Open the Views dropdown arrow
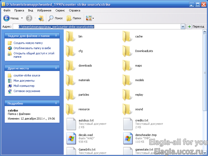 pyautogui.click(x=93, y=18)
